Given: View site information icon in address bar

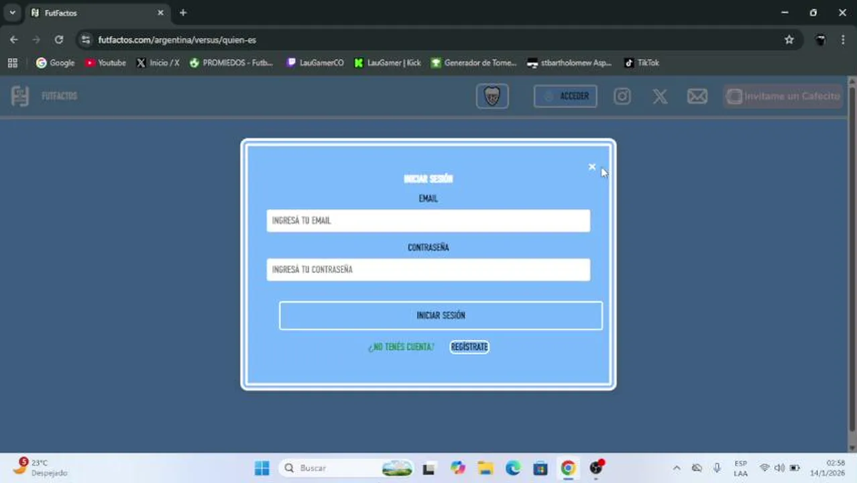Looking at the screenshot, I should (x=86, y=40).
